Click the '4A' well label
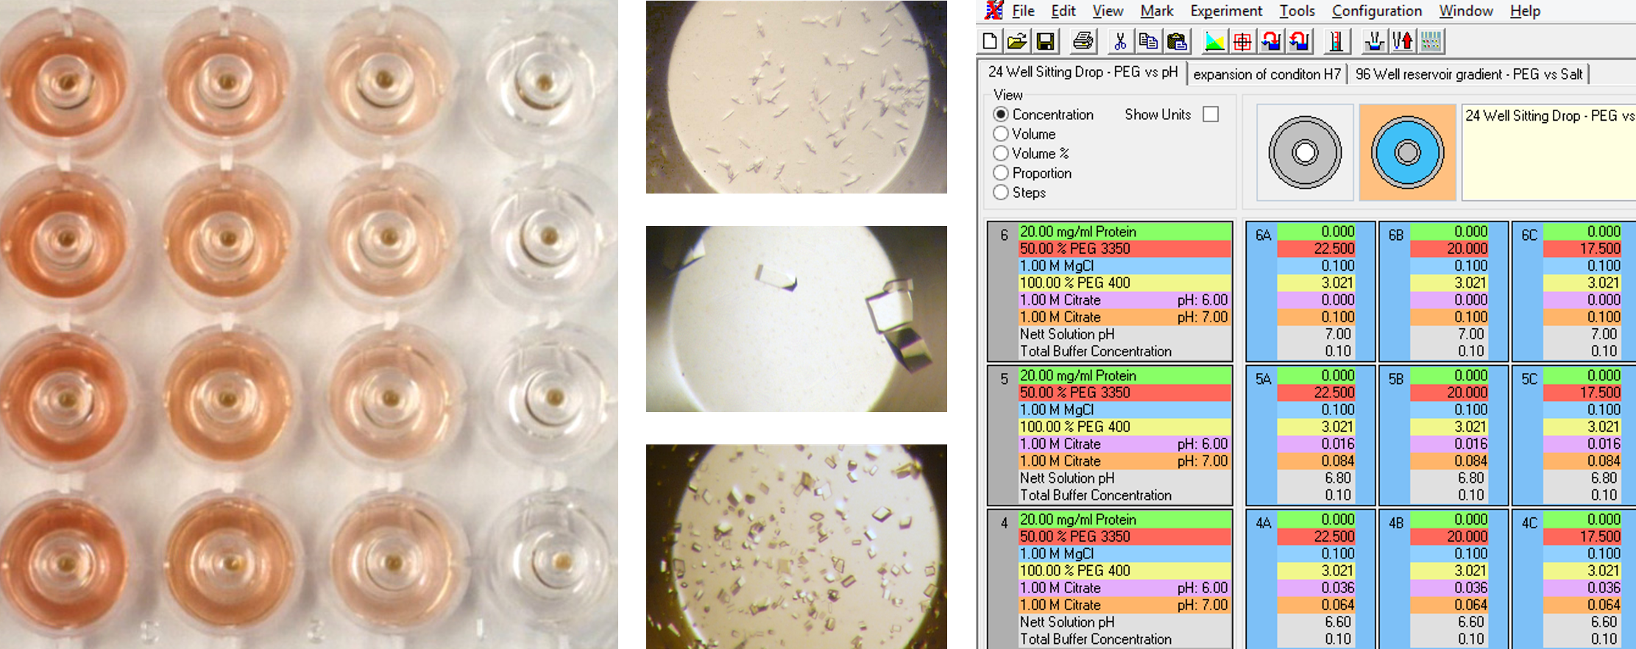This screenshot has width=1636, height=649. (1263, 524)
